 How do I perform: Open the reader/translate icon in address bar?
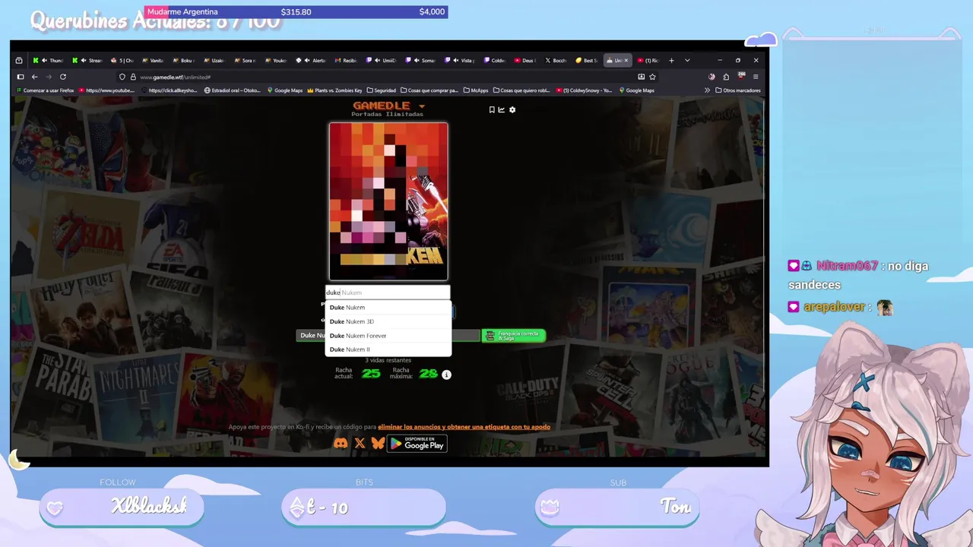641,77
